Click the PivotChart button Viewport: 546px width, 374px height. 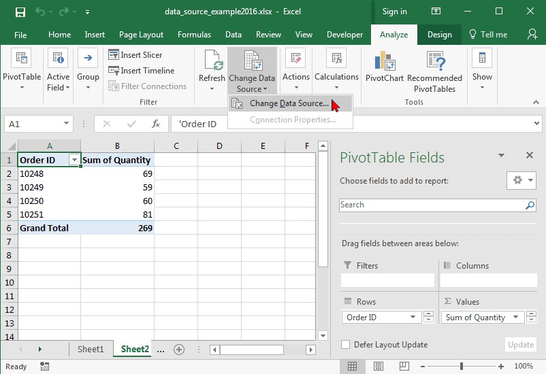pyautogui.click(x=385, y=67)
